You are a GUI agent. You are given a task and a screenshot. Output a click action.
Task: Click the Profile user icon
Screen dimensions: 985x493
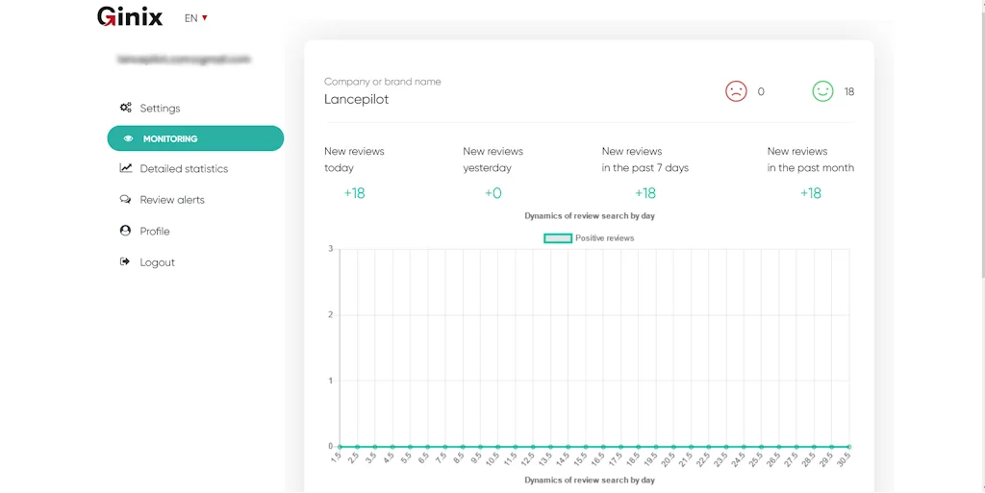(x=125, y=231)
